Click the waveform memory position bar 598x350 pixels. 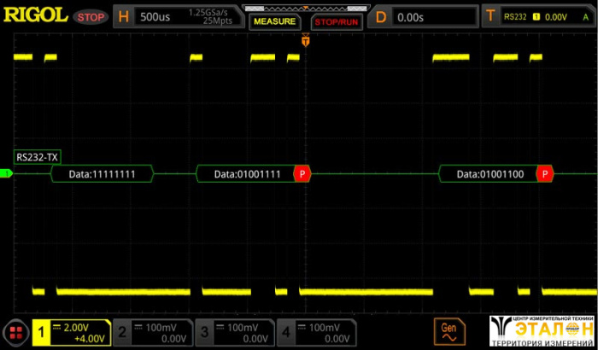(x=303, y=8)
